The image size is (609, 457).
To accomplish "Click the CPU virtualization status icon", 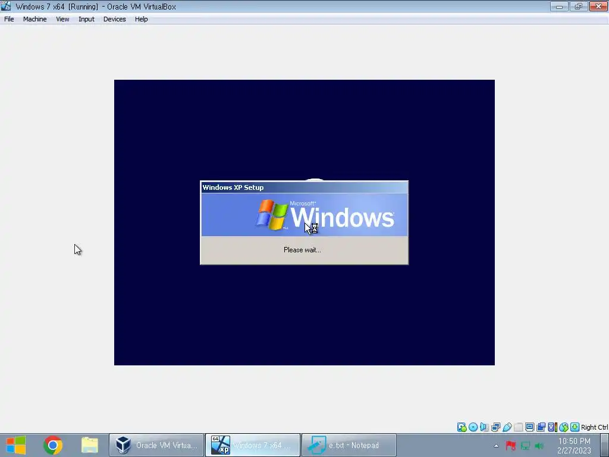I will point(553,427).
